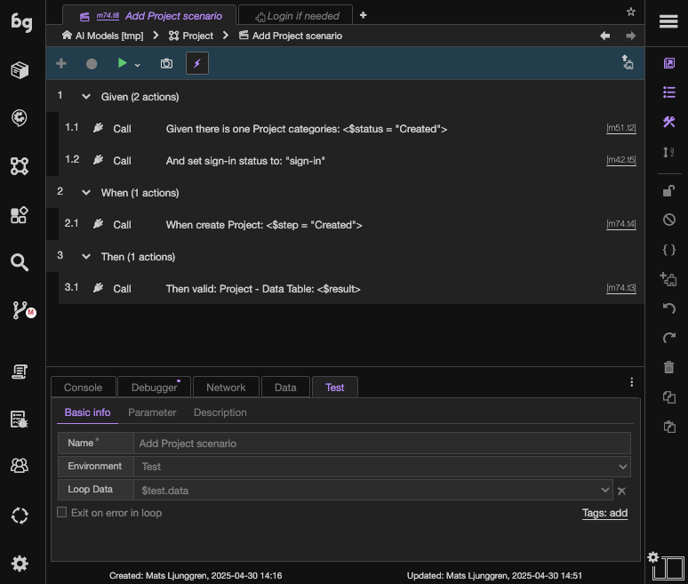Click the green Run play button

click(122, 63)
